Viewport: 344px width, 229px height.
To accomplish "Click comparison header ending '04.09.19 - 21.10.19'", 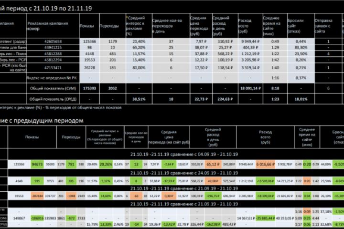I will tap(184, 154).
